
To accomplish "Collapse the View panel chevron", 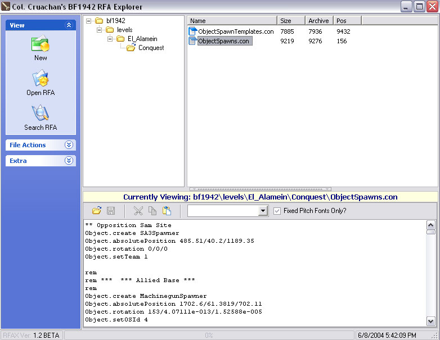I will tap(69, 25).
